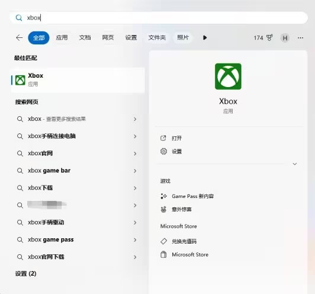Click the search magnifier icon in search box
315x294 pixels.
pos(19,18)
